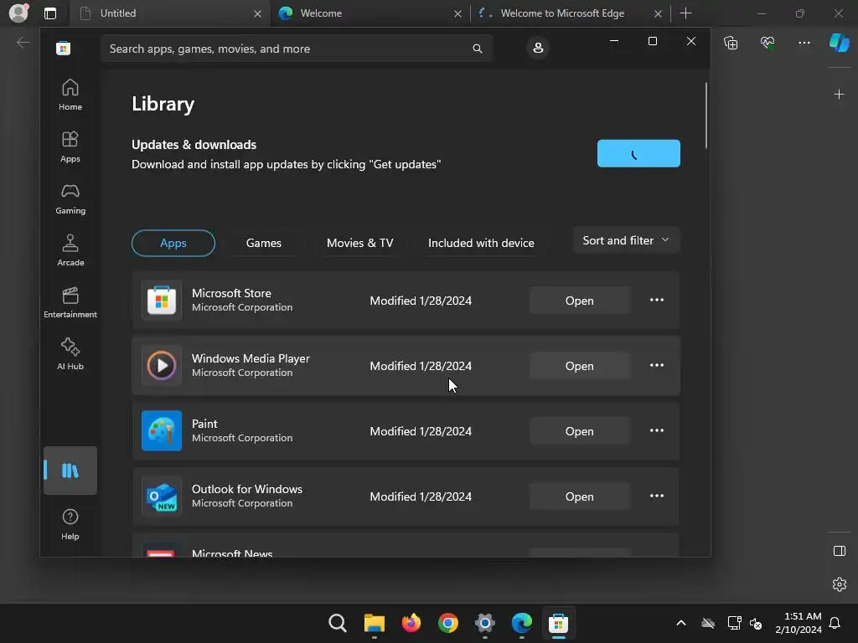Screen dimensions: 858x643
Task: Click the Windows Media Player app name
Action: (251, 358)
